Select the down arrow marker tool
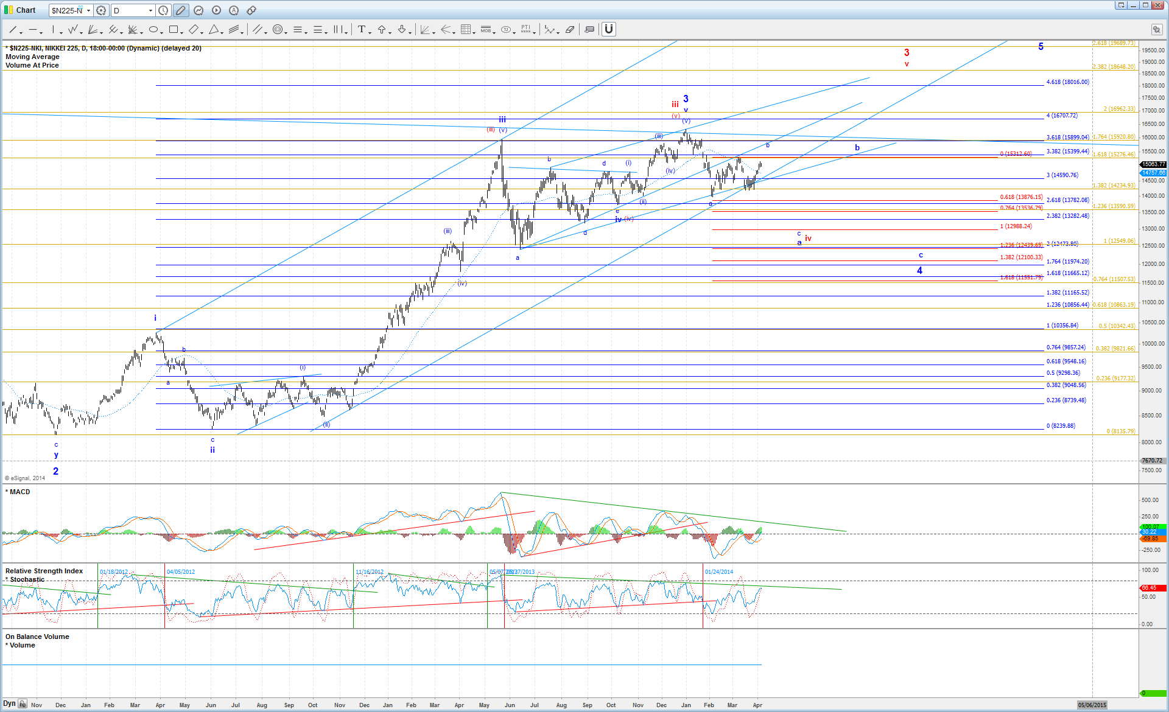 pyautogui.click(x=402, y=29)
